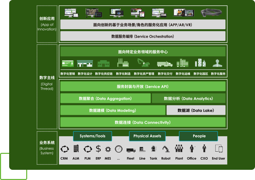
Task: Click the CRM circular arrows icon
Action: pos(65,149)
